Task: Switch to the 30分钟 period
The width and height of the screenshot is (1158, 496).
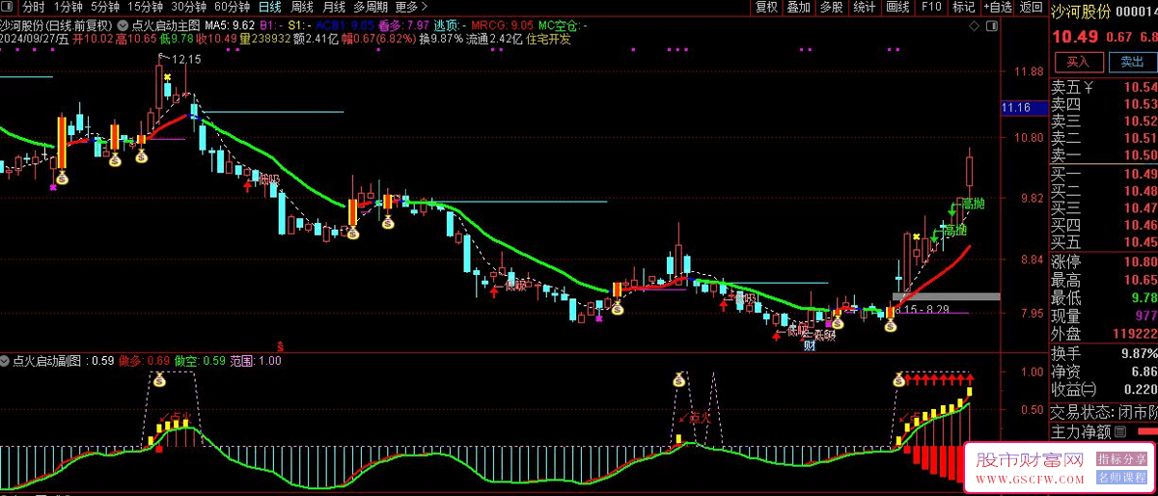Action: (189, 7)
